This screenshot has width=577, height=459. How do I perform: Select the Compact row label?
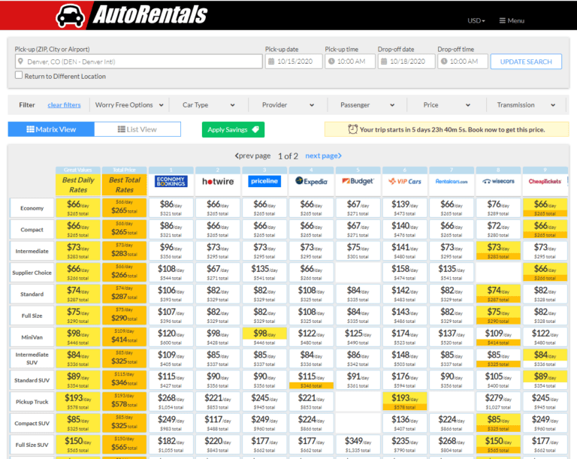pos(32,229)
